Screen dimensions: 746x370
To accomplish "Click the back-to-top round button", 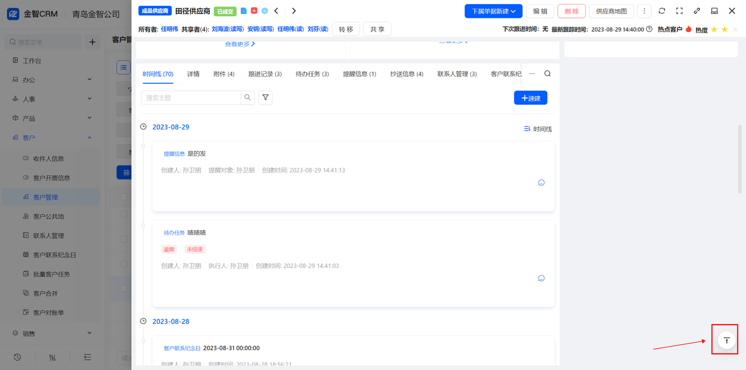I will [x=726, y=340].
